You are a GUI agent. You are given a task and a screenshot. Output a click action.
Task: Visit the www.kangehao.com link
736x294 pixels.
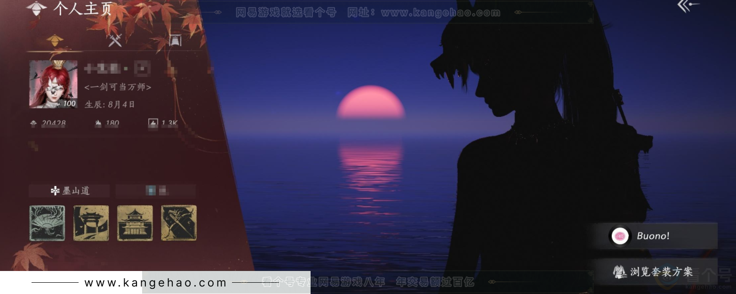coord(155,283)
